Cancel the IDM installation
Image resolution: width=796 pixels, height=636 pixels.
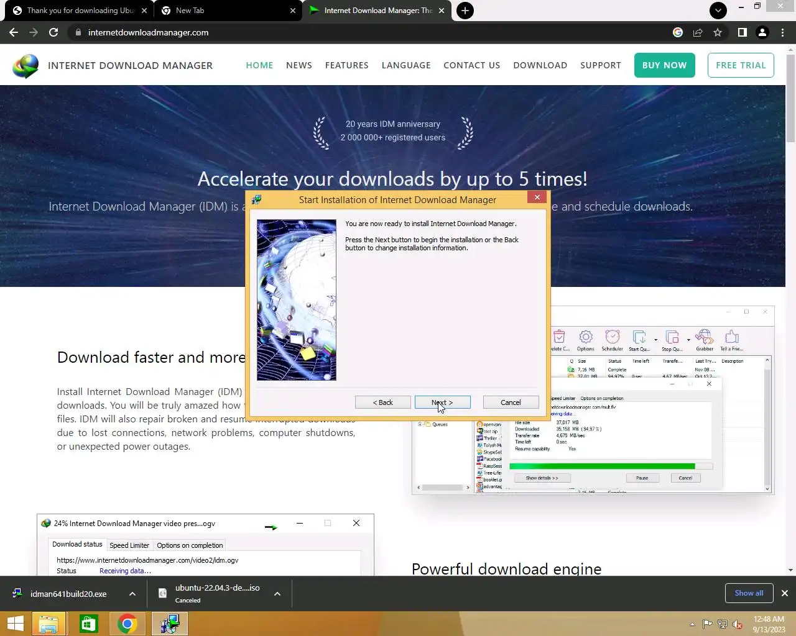511,402
